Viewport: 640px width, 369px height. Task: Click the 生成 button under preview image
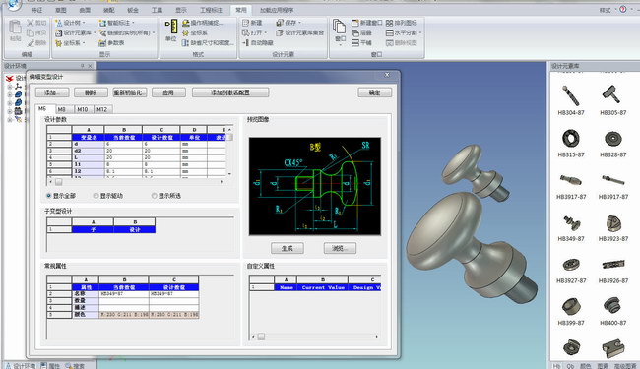point(288,248)
